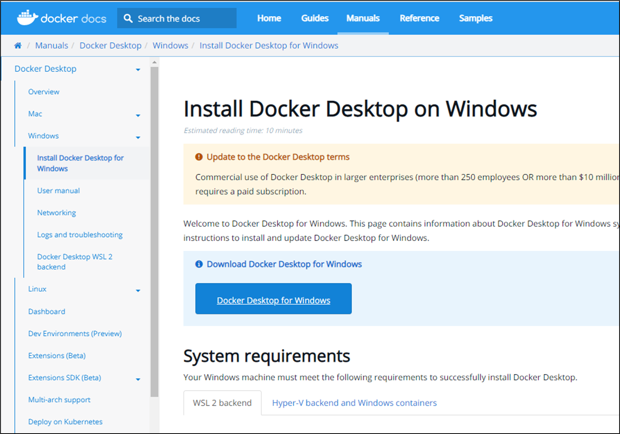Click Download Docker Desktop for Windows heading
This screenshot has width=620, height=434.
pyautogui.click(x=284, y=264)
